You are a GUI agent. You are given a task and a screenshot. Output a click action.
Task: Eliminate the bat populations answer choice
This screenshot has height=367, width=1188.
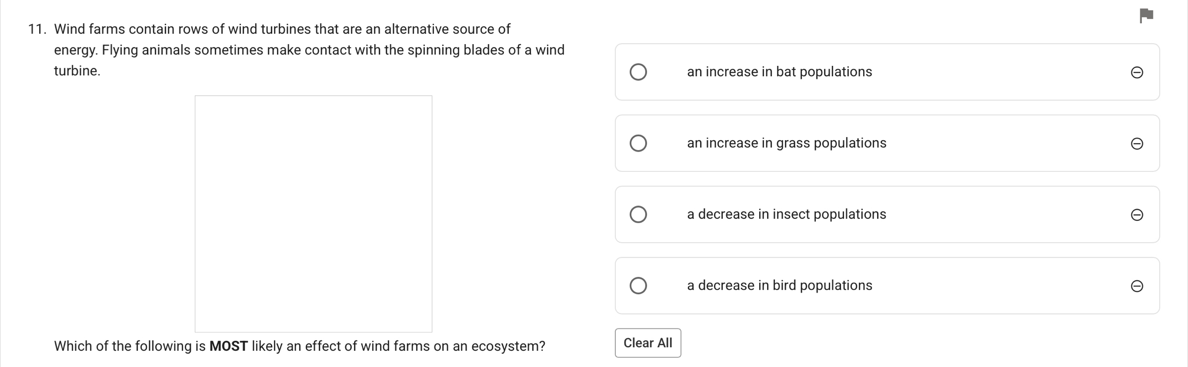tap(1137, 72)
